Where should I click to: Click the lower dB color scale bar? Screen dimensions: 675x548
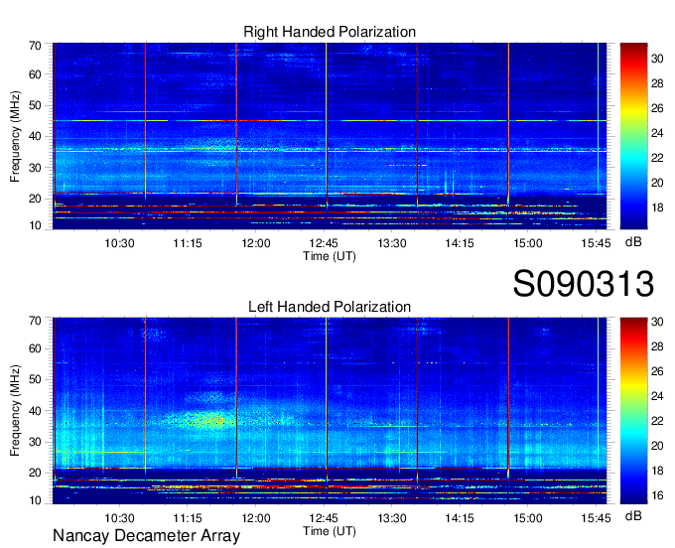633,411
